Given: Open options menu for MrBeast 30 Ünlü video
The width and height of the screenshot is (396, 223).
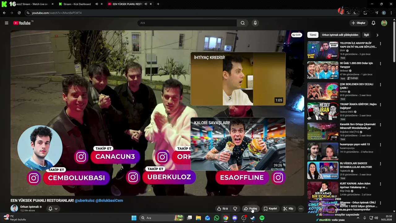Looking at the screenshot, I should pos(380,63).
